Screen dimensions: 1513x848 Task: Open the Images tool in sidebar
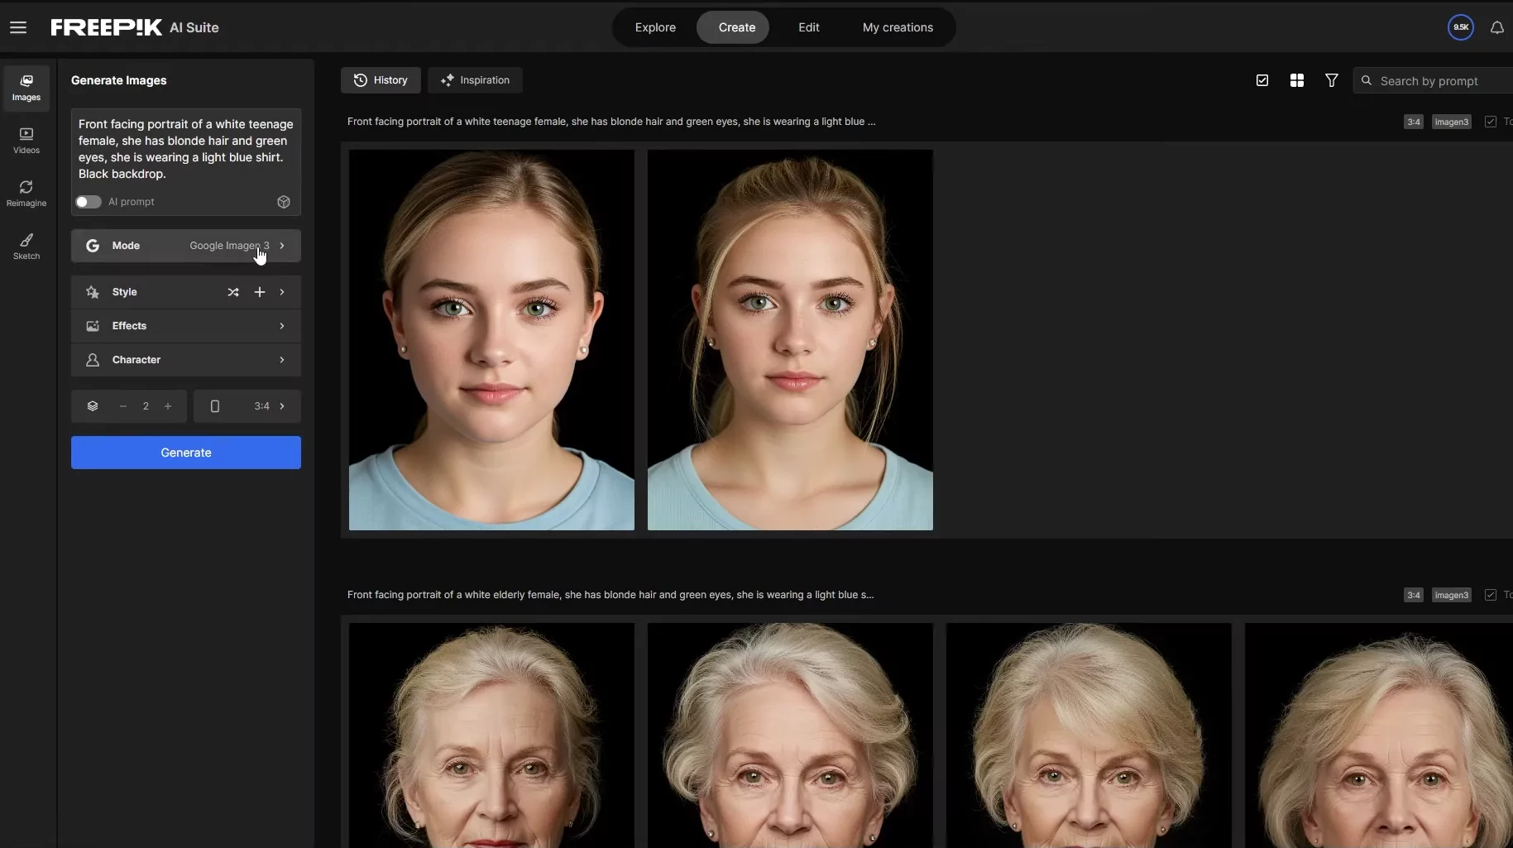26,88
